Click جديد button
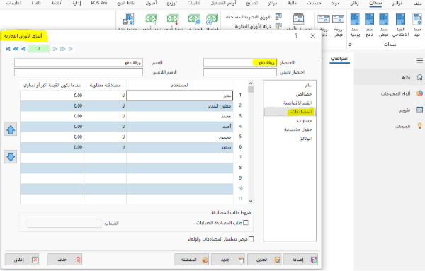The width and height of the screenshot is (425, 271). click(x=228, y=260)
